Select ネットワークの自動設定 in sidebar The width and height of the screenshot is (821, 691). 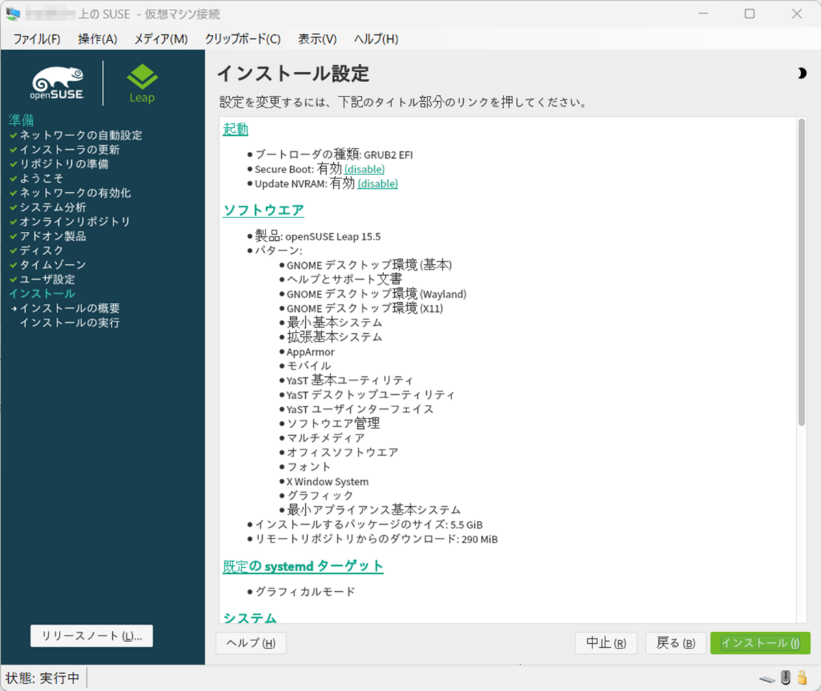tap(81, 135)
